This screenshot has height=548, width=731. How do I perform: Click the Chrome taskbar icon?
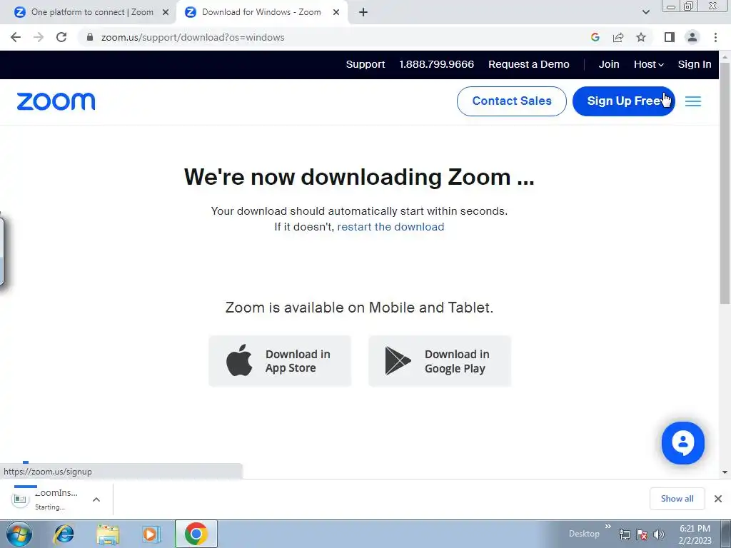click(x=196, y=534)
